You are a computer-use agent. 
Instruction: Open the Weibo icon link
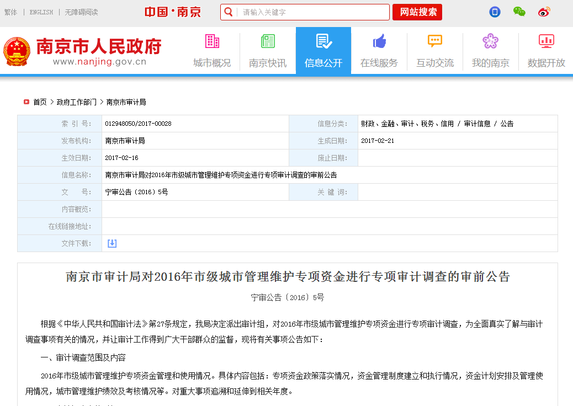(544, 12)
